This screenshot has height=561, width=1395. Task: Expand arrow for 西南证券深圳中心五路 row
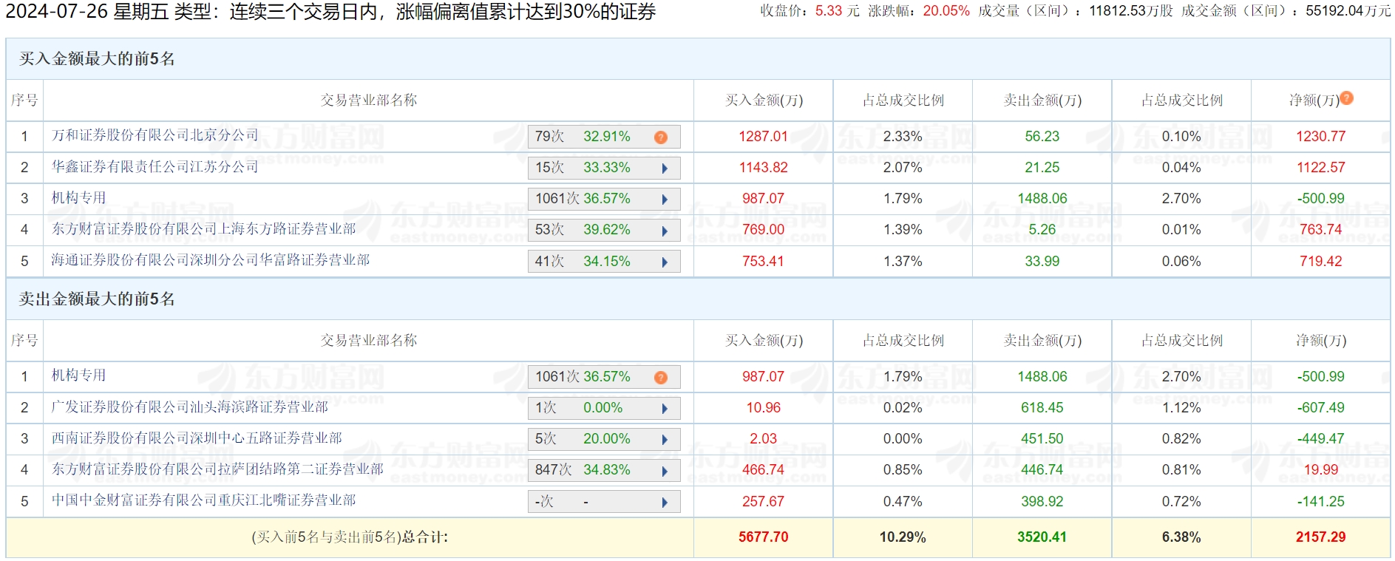pyautogui.click(x=665, y=440)
